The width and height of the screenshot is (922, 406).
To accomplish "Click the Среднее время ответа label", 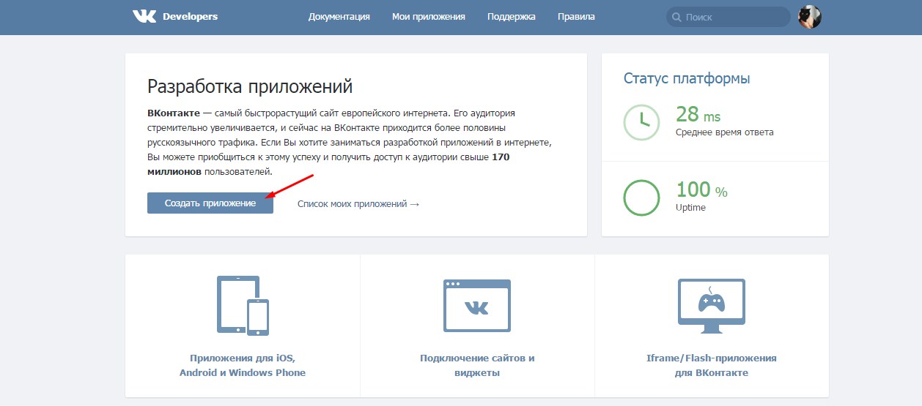I will pos(724,132).
